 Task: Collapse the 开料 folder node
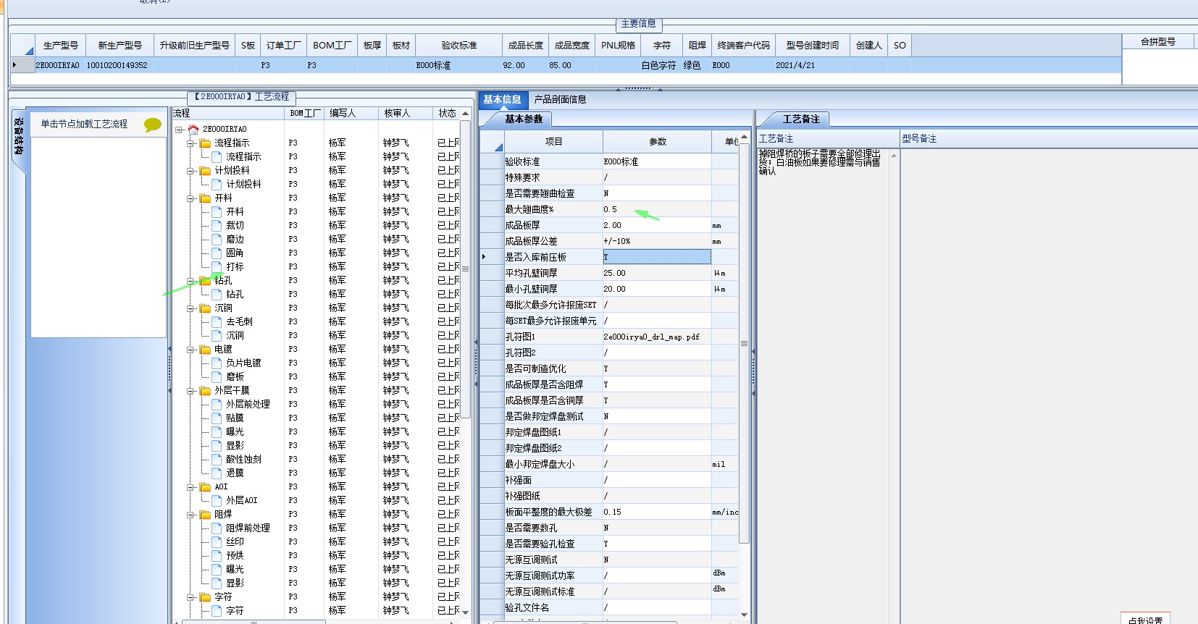(190, 198)
